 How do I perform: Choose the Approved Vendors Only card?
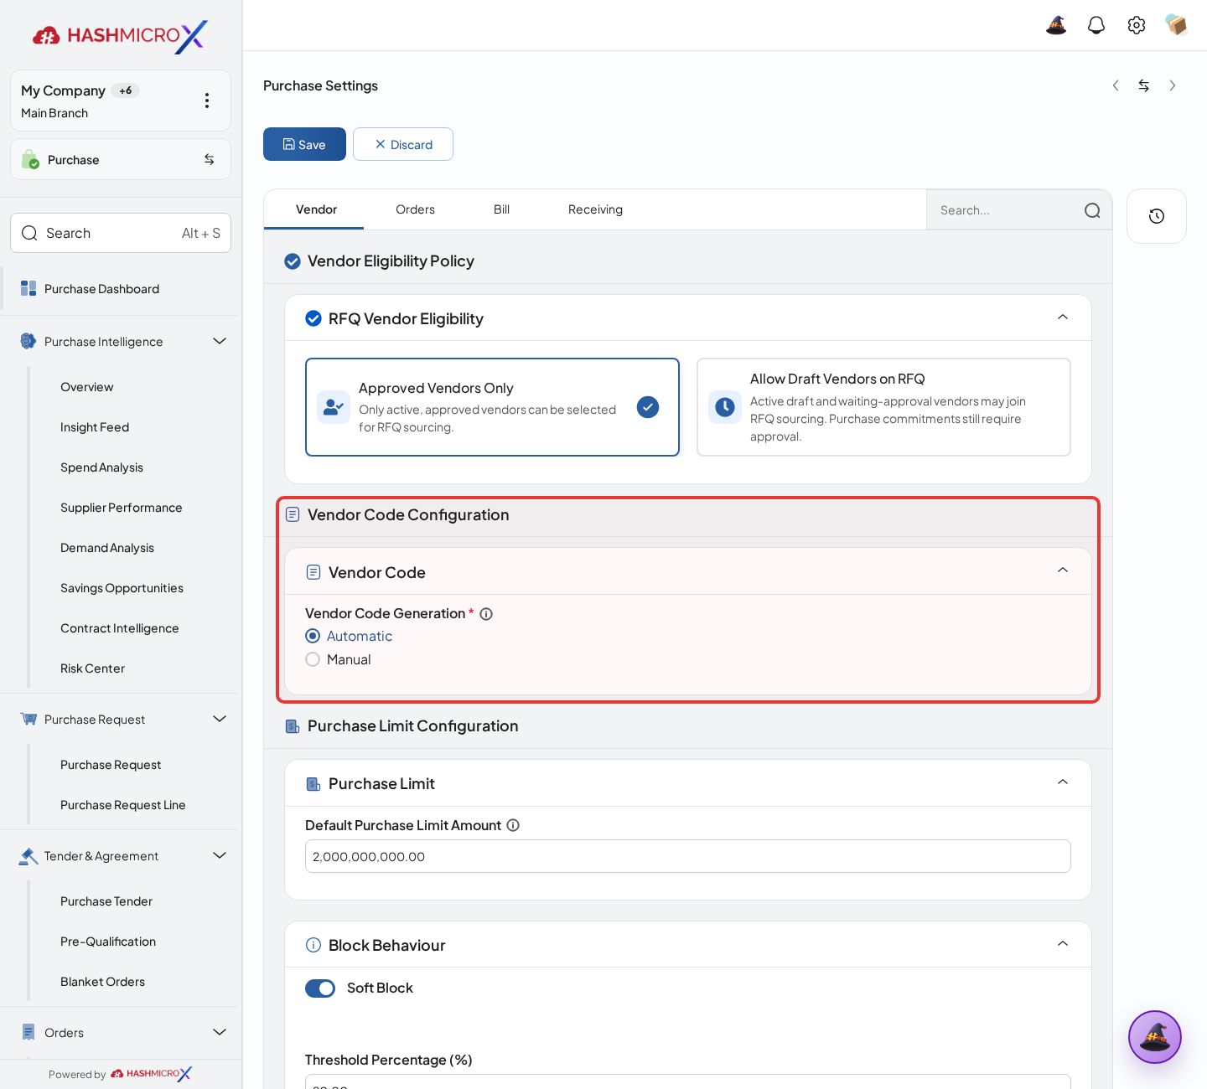(492, 407)
